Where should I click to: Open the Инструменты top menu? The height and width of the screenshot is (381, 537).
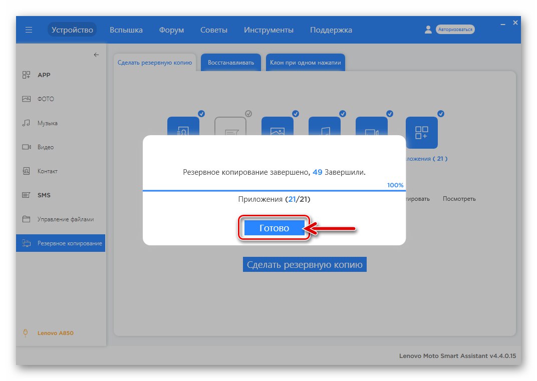click(268, 30)
